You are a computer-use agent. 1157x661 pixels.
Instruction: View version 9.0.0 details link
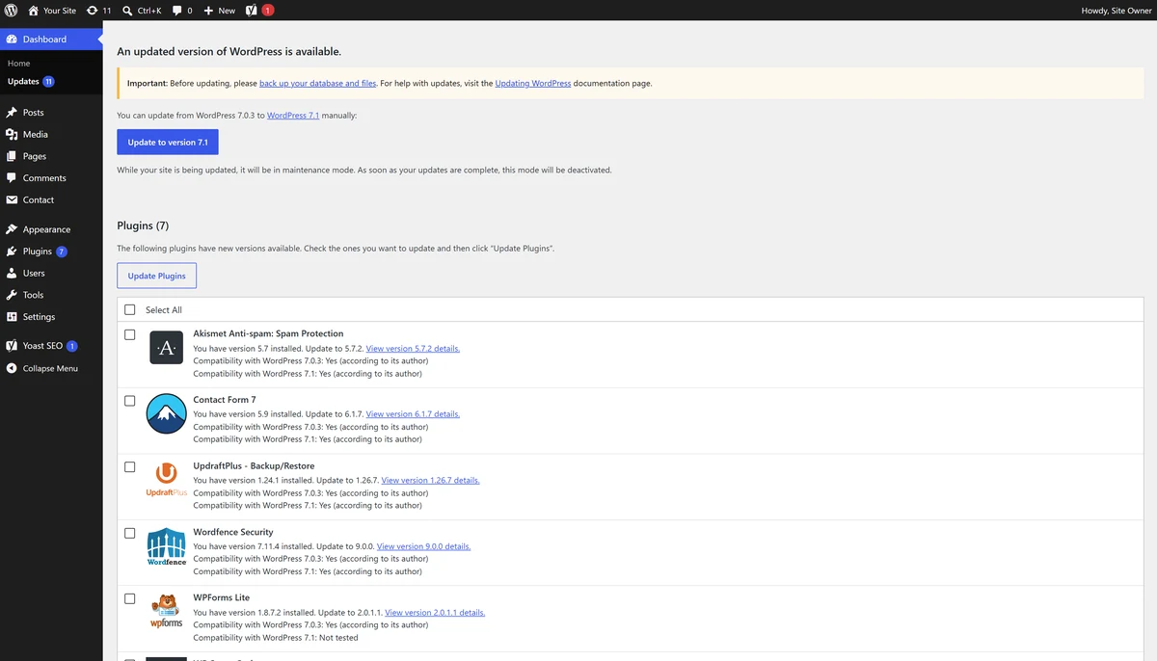point(423,546)
